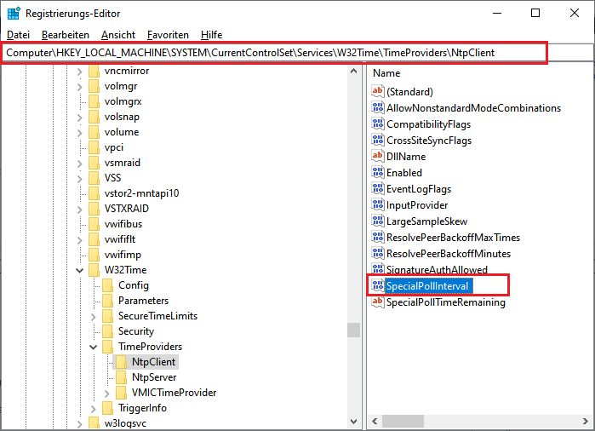The height and width of the screenshot is (431, 595).
Task: Click the registry path address bar
Action: (272, 53)
